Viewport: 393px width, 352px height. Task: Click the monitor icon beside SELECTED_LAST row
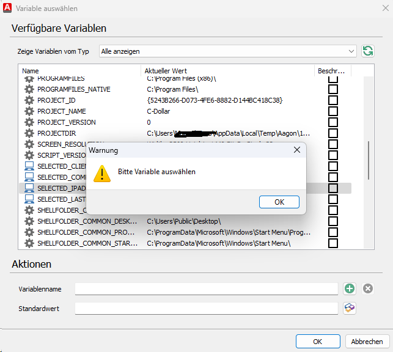pyautogui.click(x=29, y=199)
